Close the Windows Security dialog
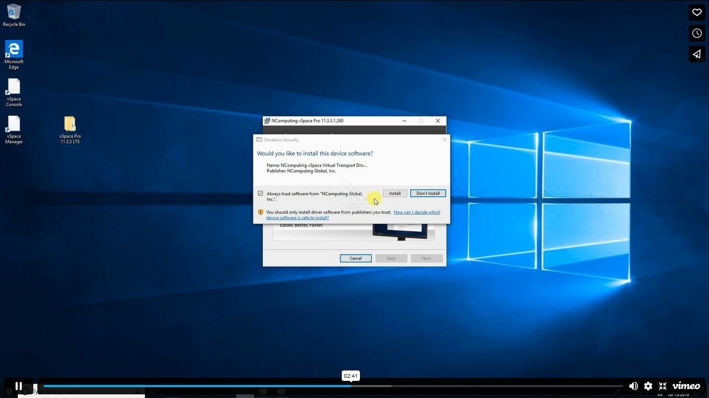 (x=444, y=140)
